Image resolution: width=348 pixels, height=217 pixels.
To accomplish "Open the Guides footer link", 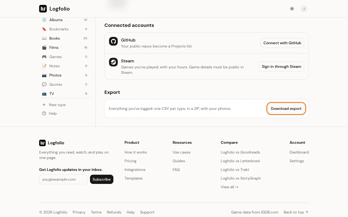I will point(179,161).
